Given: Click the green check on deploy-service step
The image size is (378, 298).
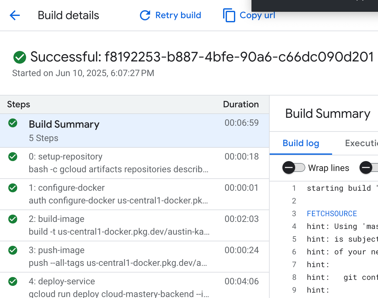Looking at the screenshot, I should 12,281.
